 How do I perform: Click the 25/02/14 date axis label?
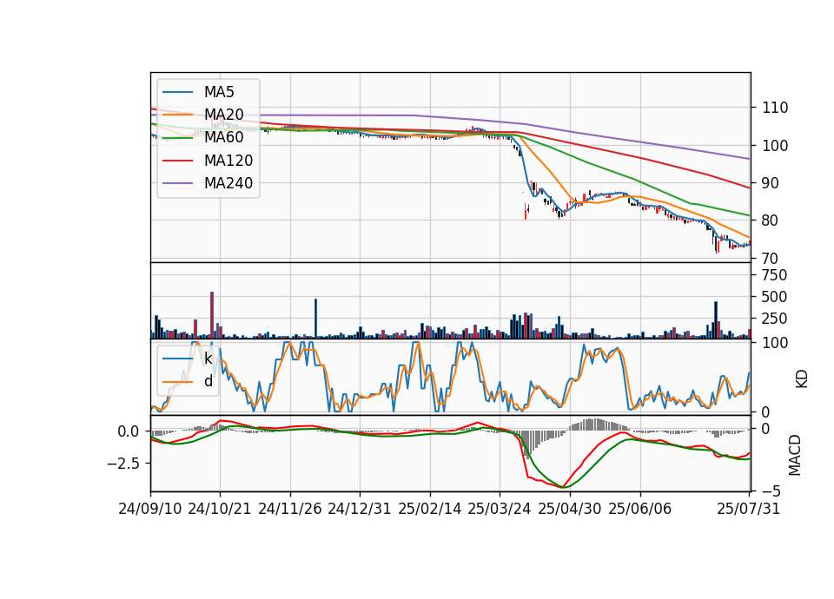(430, 509)
